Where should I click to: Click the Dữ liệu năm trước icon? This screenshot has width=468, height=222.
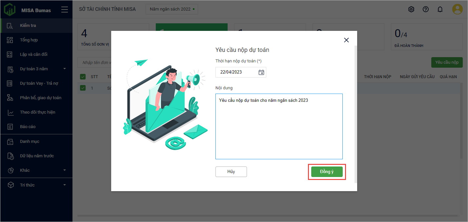(10, 156)
